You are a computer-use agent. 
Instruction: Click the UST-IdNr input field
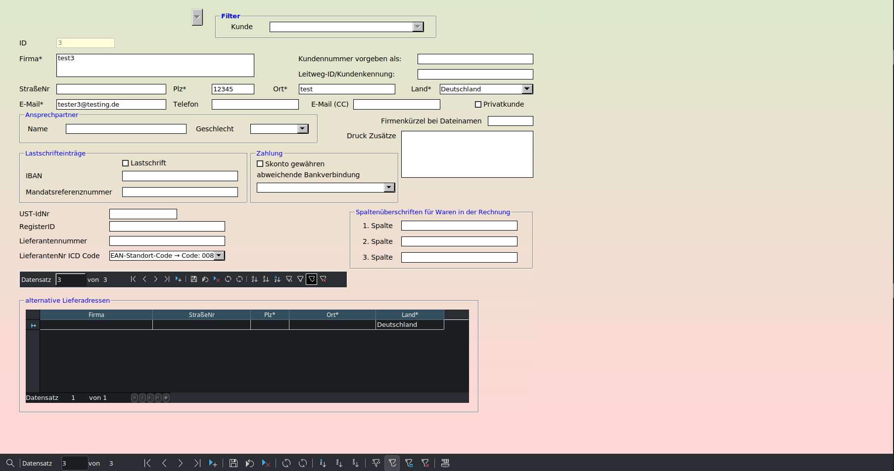click(143, 214)
